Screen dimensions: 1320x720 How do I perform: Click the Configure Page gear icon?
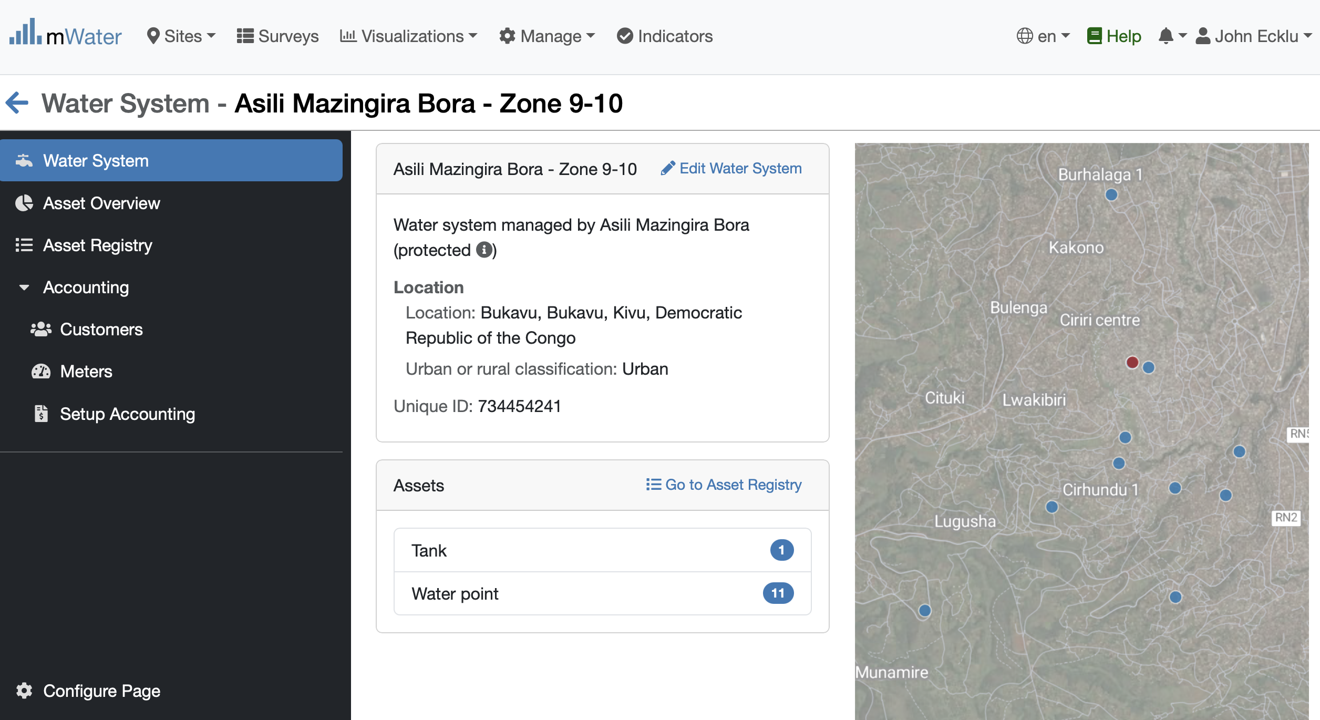click(x=24, y=690)
